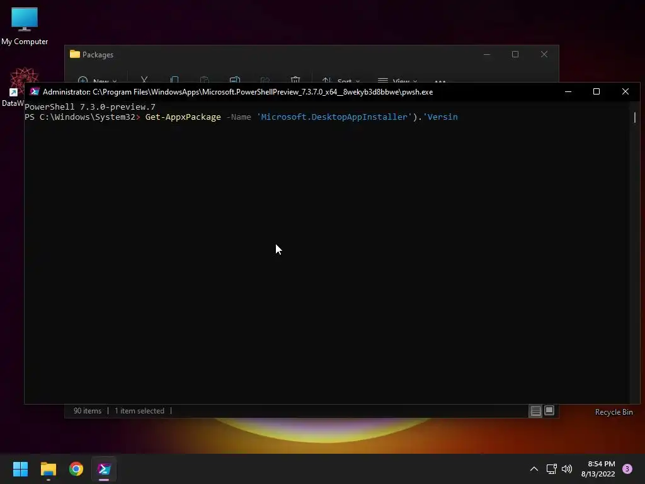Open File Explorer from the taskbar
The width and height of the screenshot is (645, 484).
coord(48,469)
